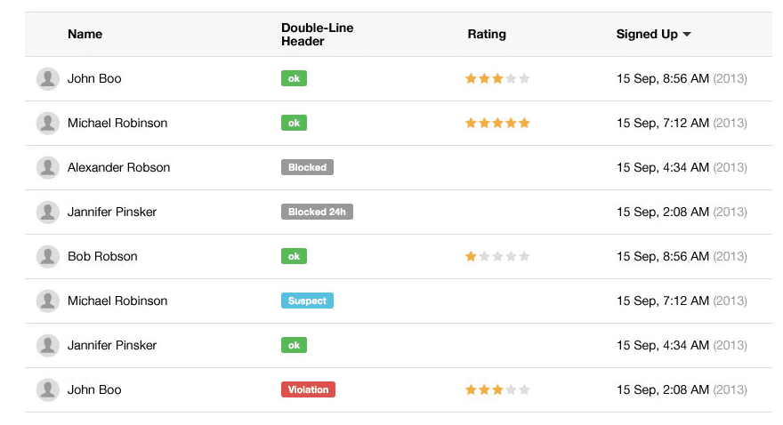
Task: Click the first star in Bob Robson's rating
Action: pos(471,256)
